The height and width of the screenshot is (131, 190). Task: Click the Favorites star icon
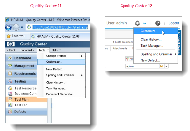coord(9,36)
